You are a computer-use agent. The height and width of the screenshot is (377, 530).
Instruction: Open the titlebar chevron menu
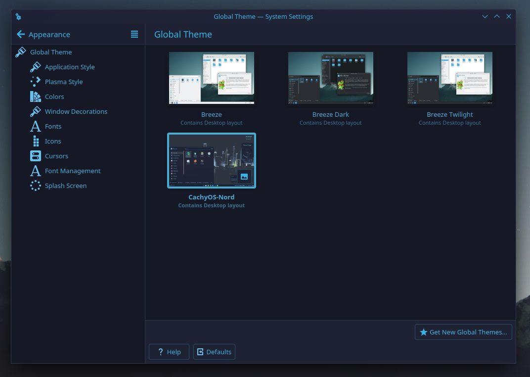(x=485, y=16)
